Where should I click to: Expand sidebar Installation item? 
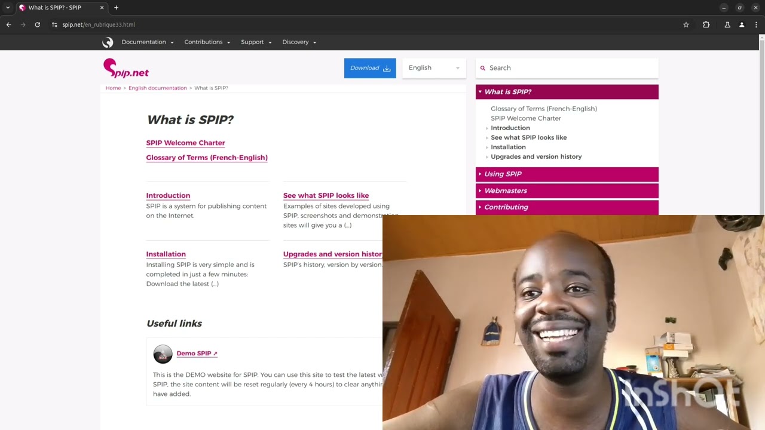click(508, 147)
